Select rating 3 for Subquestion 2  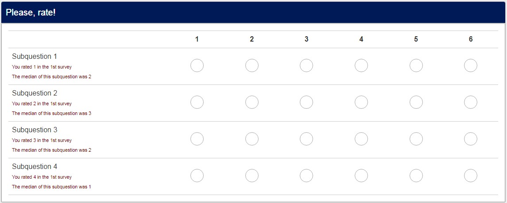tap(306, 102)
